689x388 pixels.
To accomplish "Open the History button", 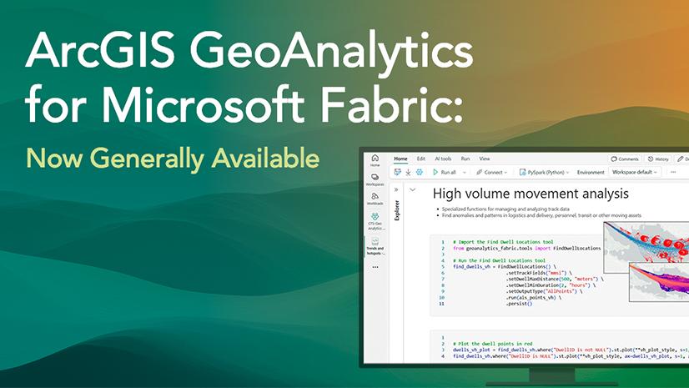I will 658,159.
